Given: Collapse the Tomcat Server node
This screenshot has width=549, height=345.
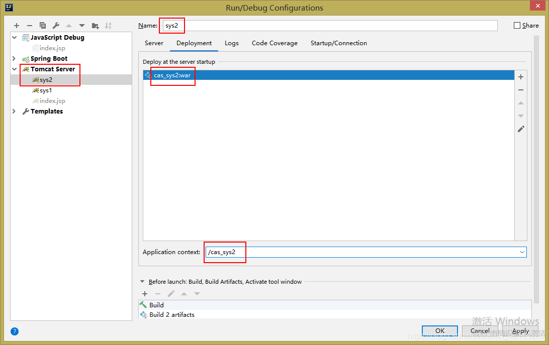Looking at the screenshot, I should coord(15,69).
